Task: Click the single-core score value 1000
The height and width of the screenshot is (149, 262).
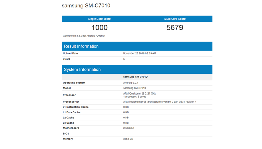Action: coord(100,28)
